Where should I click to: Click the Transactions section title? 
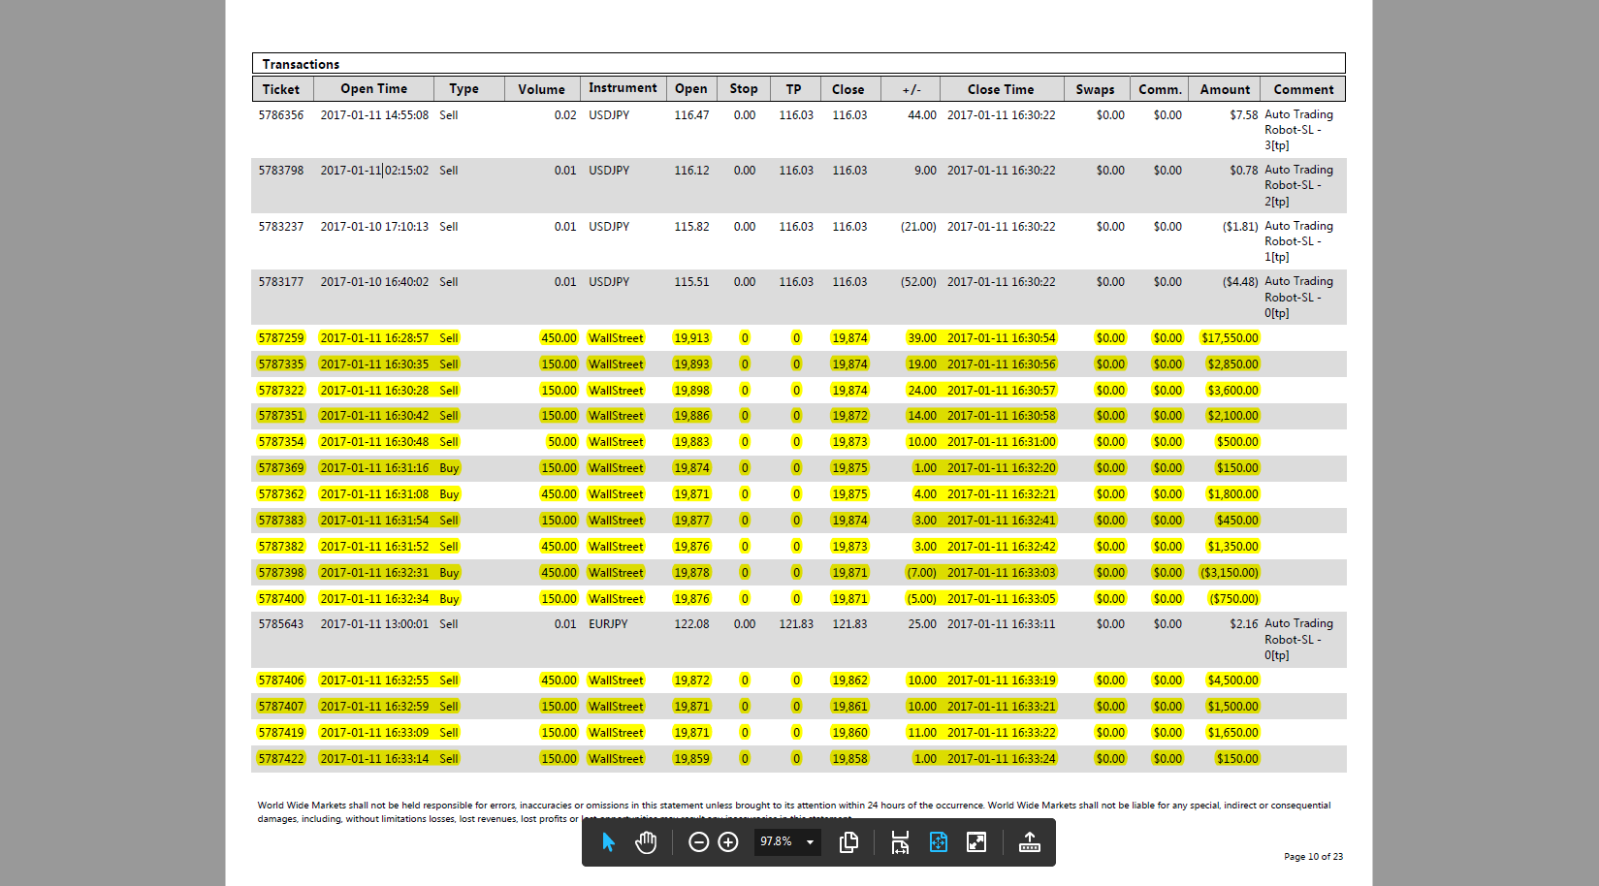pyautogui.click(x=301, y=64)
